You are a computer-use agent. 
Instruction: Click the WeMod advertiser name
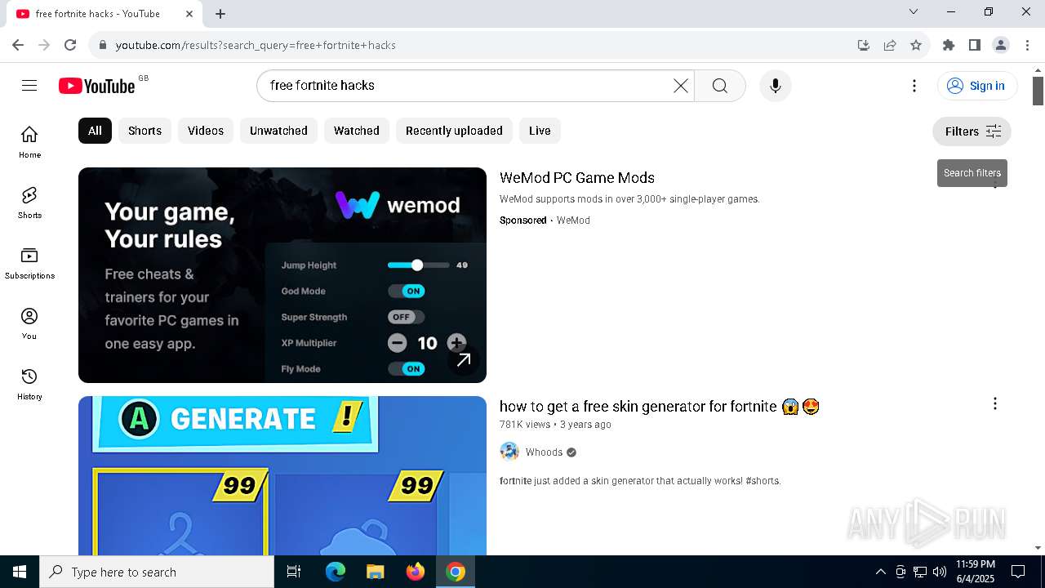coord(573,220)
